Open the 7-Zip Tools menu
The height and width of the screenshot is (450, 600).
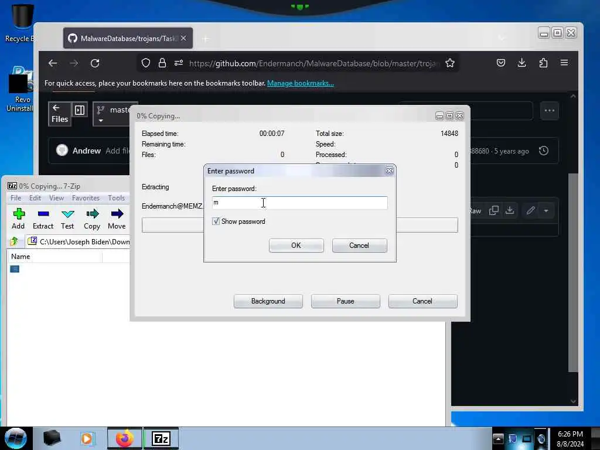(117, 198)
